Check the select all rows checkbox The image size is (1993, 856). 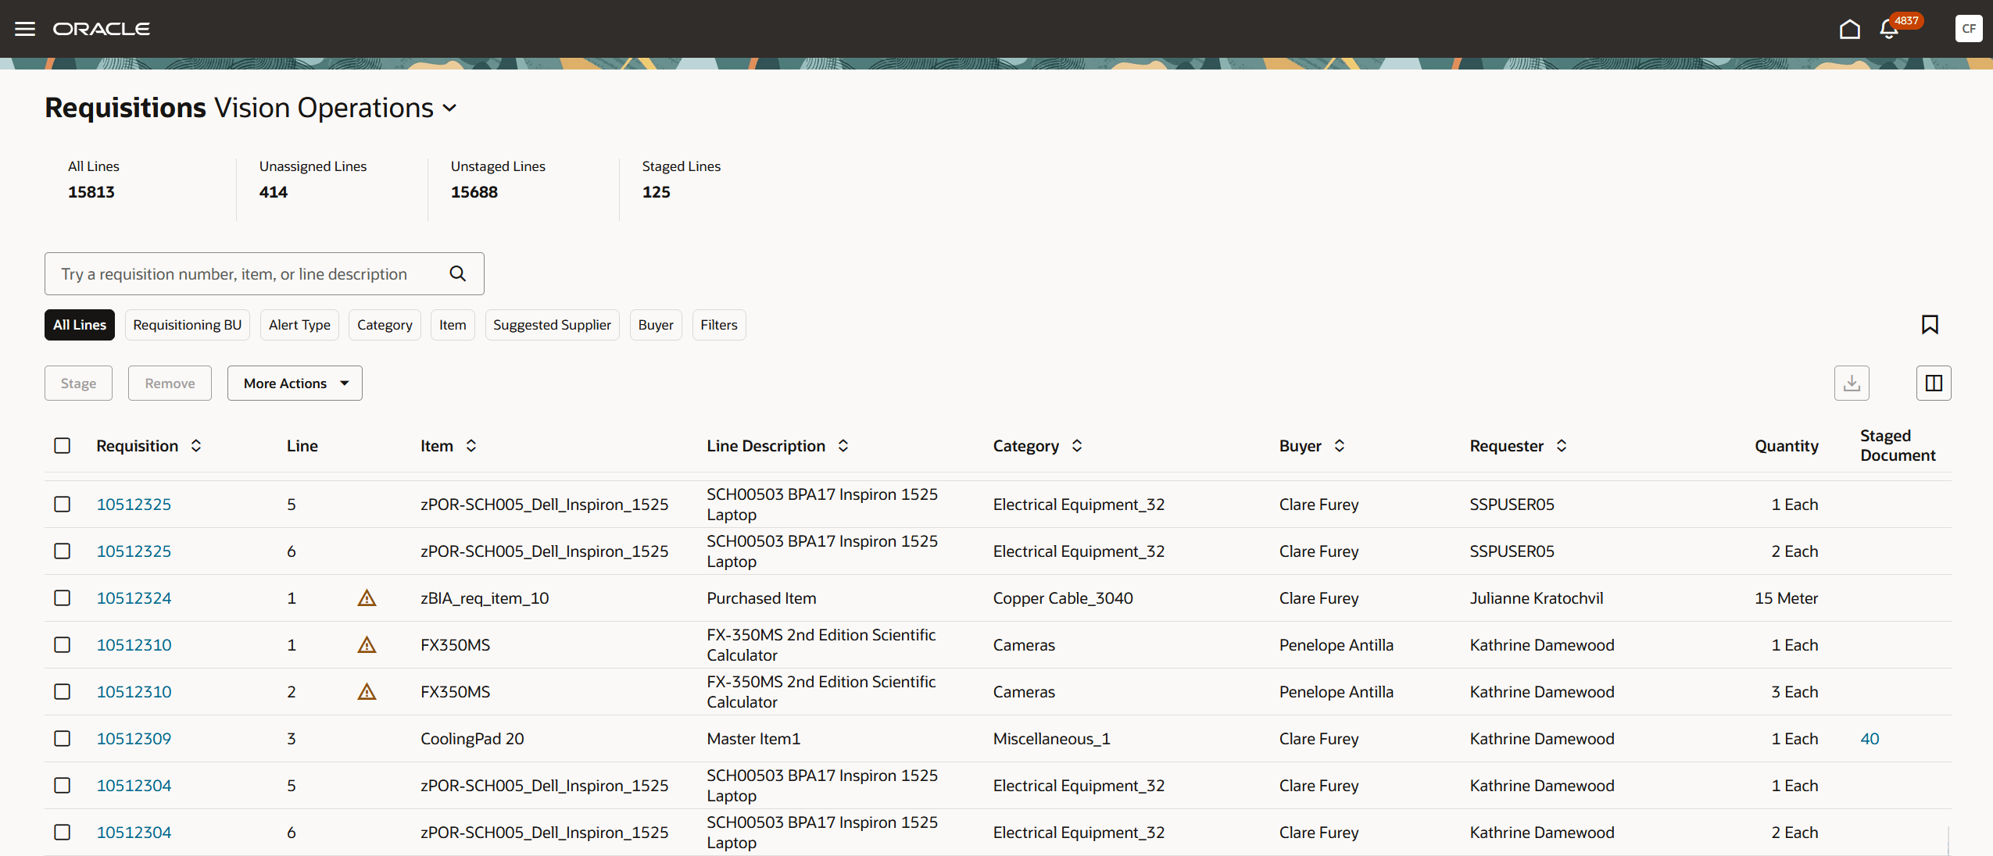click(x=63, y=446)
